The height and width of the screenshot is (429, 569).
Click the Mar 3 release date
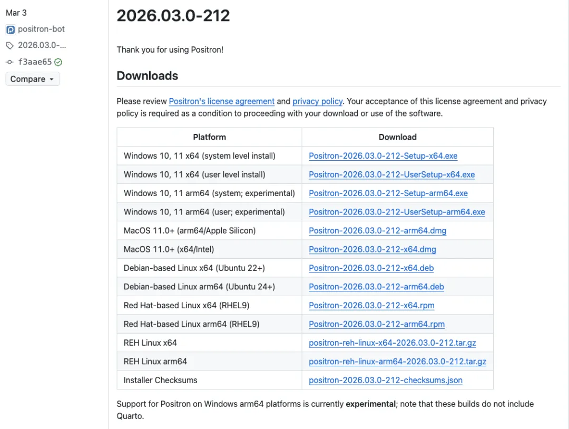16,13
